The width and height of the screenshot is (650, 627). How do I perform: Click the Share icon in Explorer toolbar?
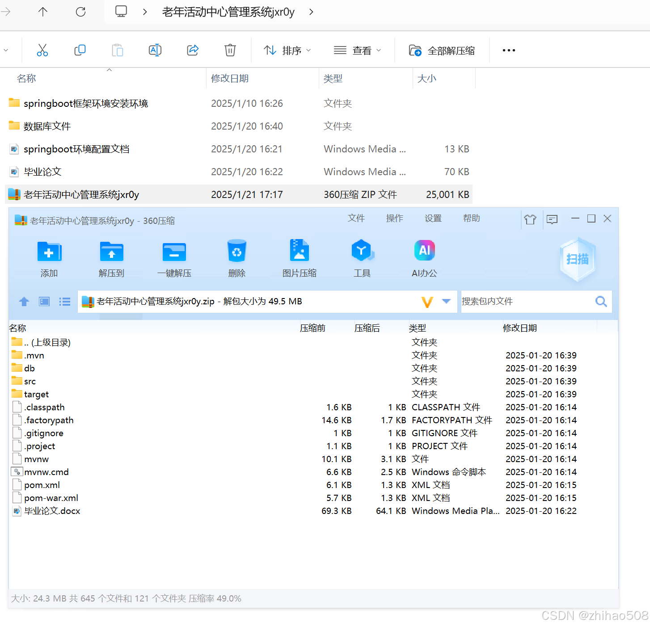[193, 50]
